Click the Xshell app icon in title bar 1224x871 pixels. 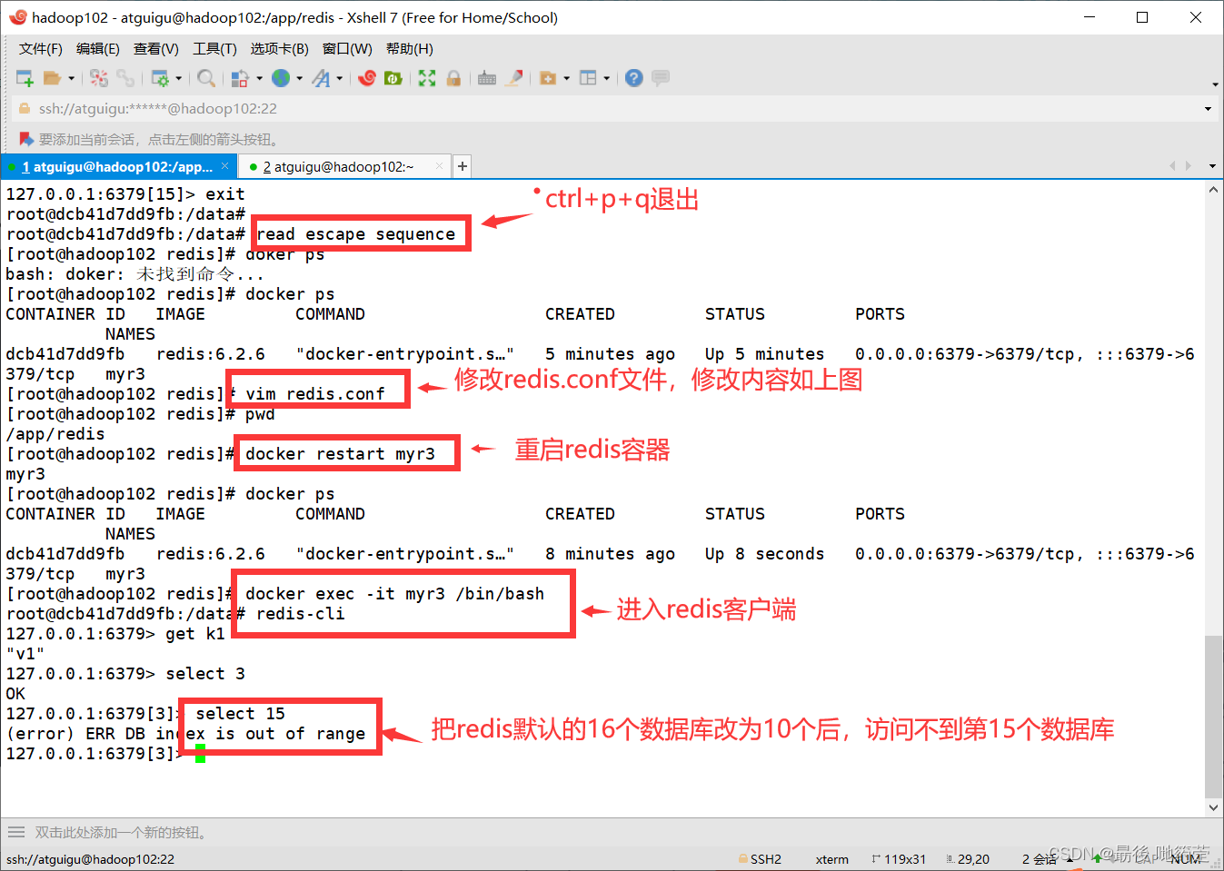(x=17, y=17)
